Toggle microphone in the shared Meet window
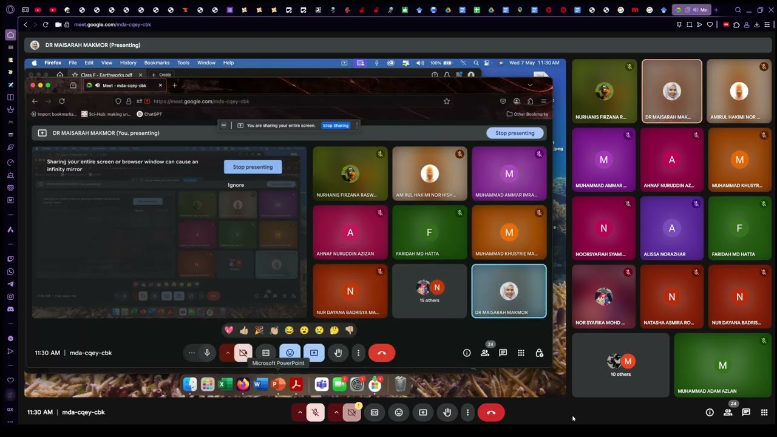The width and height of the screenshot is (777, 437). 207,353
